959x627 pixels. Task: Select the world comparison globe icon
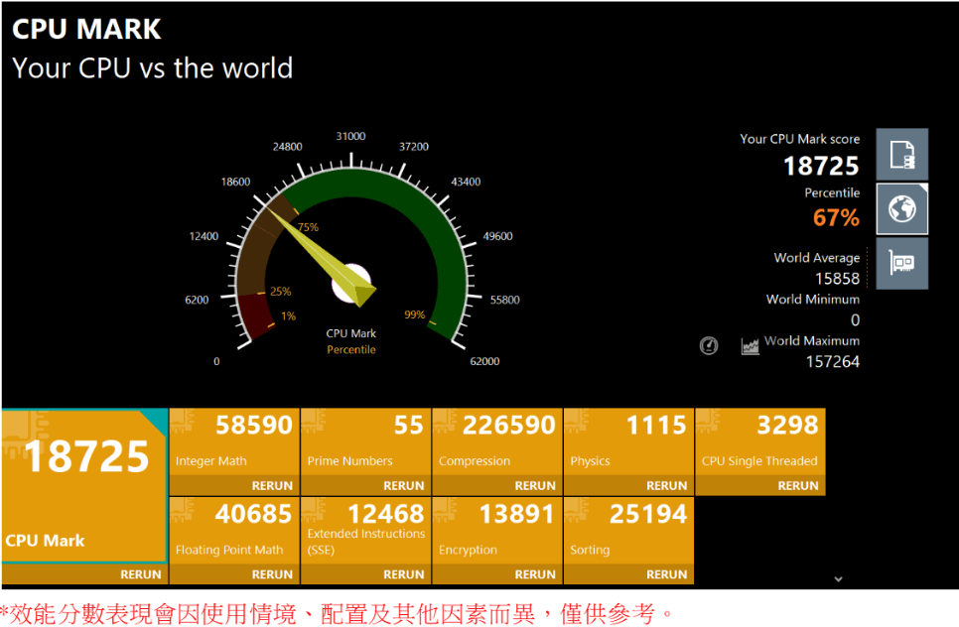901,209
